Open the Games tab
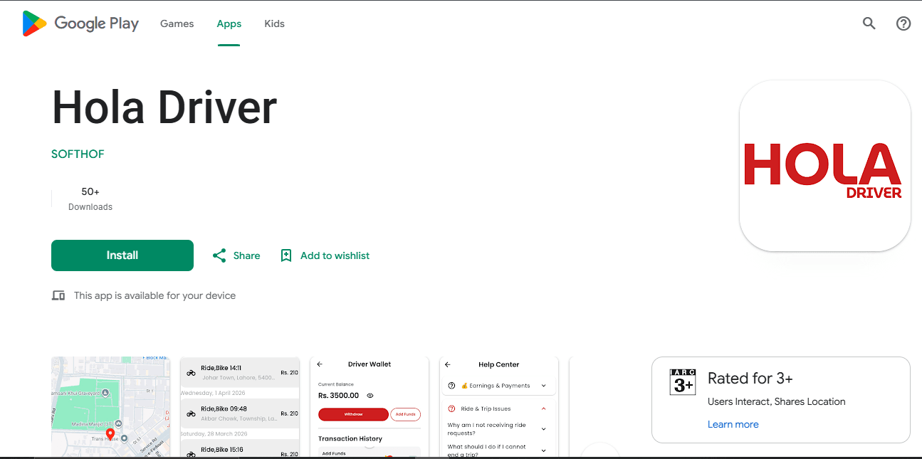Viewport: 922px width, 459px height. click(177, 23)
